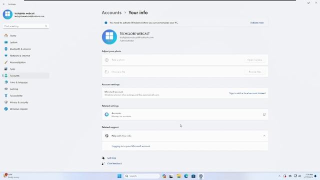Open the System settings category
The height and width of the screenshot is (180, 320).
point(26,42)
